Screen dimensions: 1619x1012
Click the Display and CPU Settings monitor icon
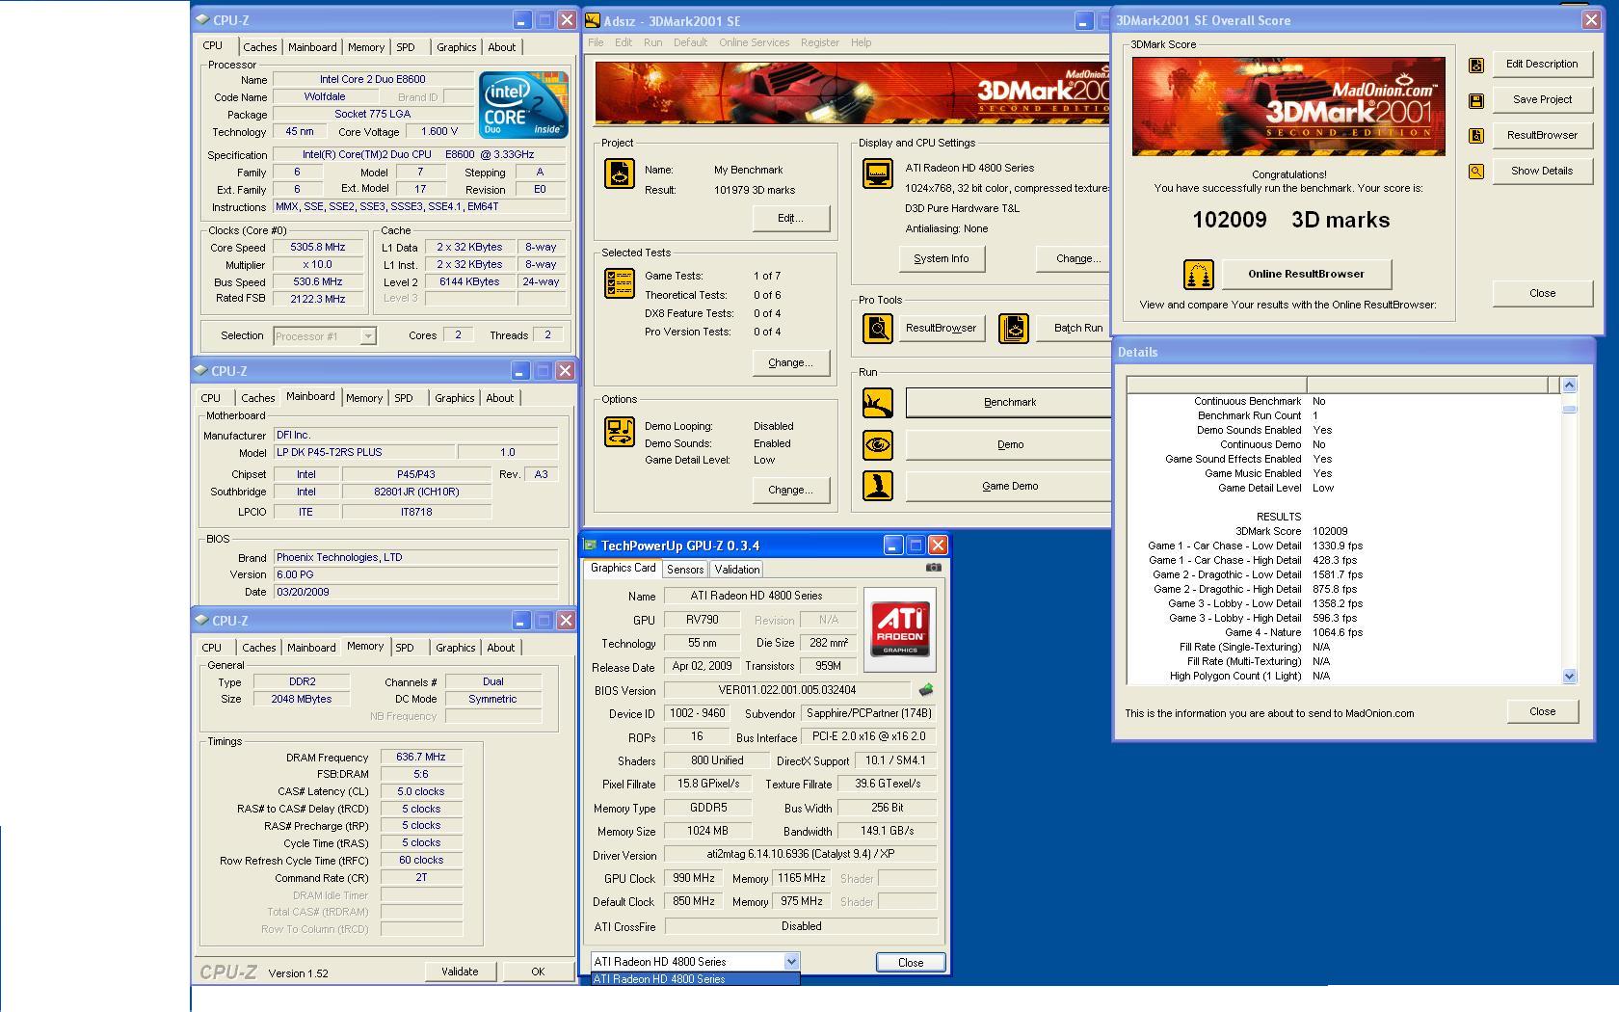tap(877, 173)
